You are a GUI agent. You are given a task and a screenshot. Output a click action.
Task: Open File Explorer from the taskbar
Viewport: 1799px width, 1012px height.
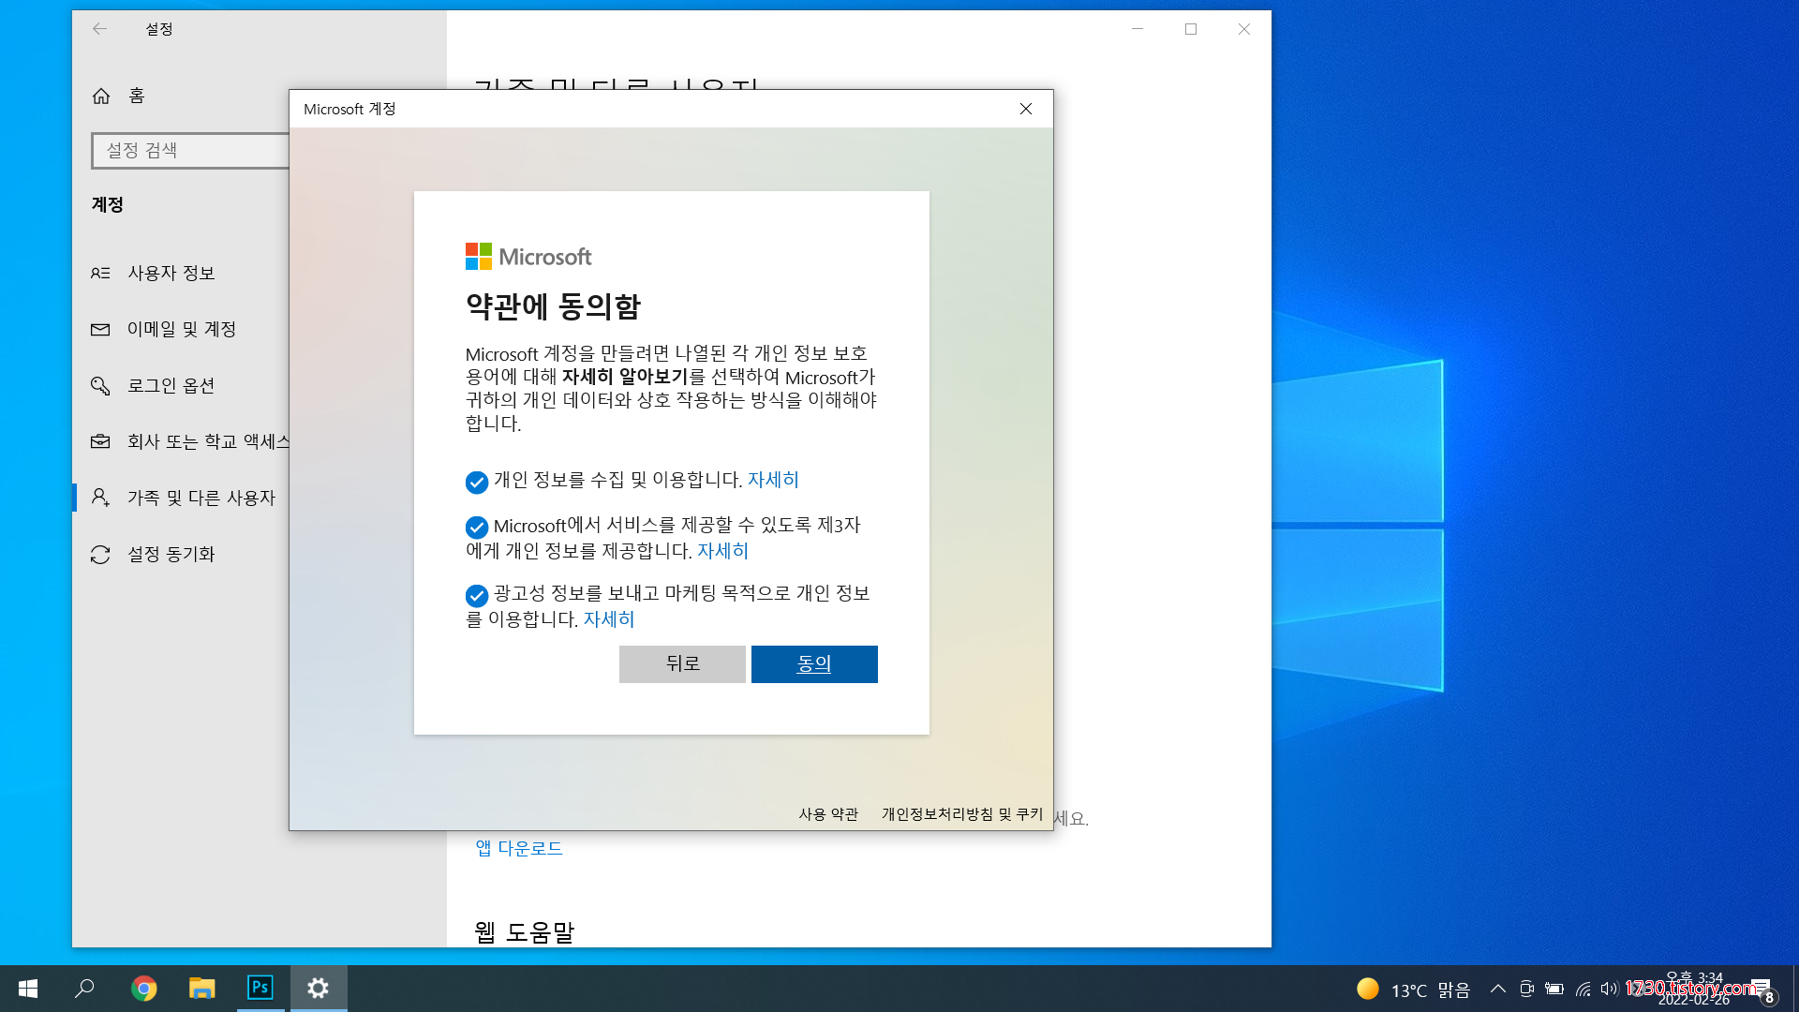[201, 988]
